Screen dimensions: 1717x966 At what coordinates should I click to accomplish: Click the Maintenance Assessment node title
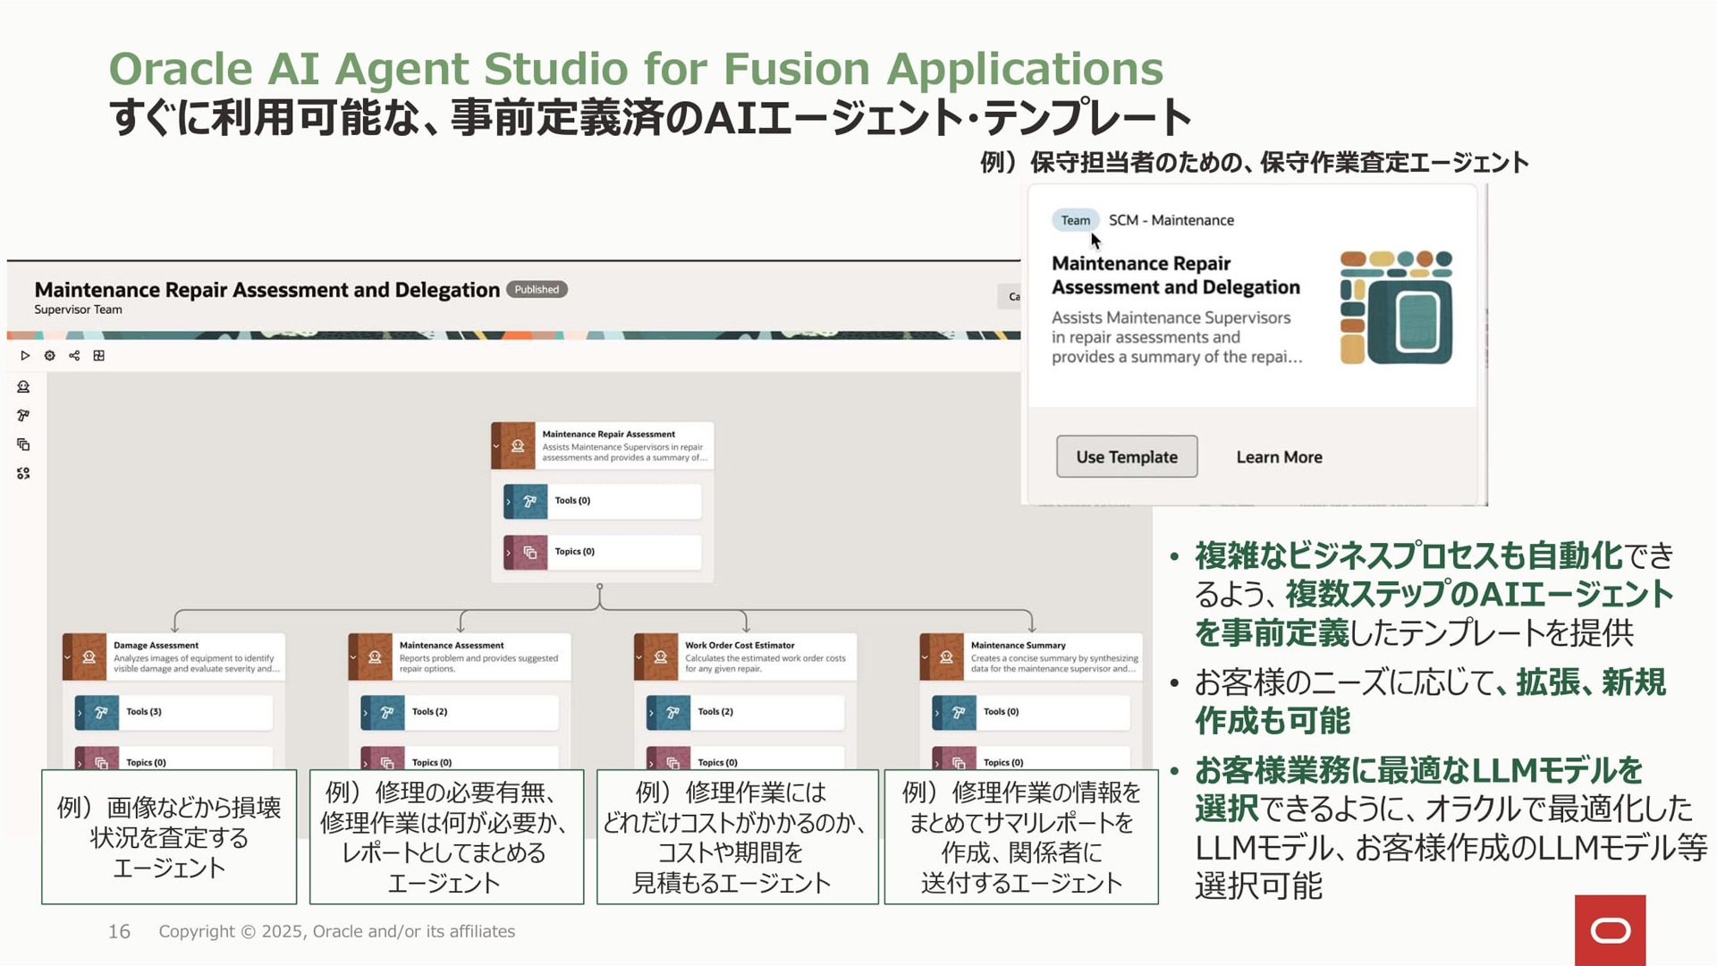coord(452,645)
